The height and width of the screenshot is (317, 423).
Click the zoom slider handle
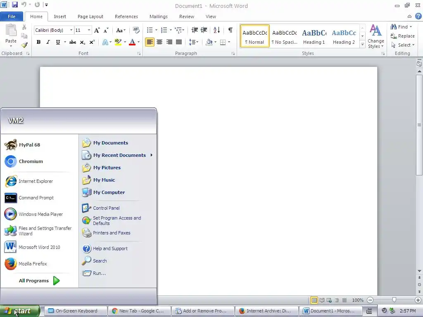[x=394, y=300]
